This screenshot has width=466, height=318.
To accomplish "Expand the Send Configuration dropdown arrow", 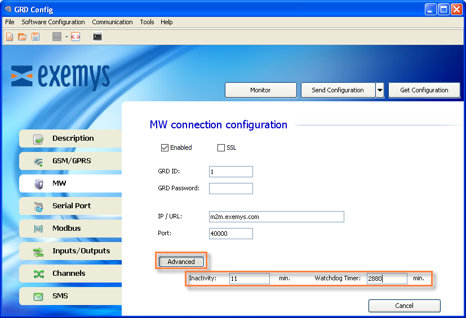I will (380, 90).
